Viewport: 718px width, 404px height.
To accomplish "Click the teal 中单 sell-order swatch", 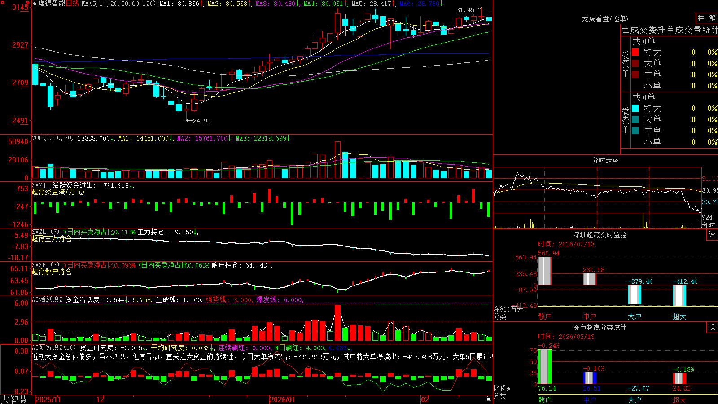I will click(x=635, y=131).
